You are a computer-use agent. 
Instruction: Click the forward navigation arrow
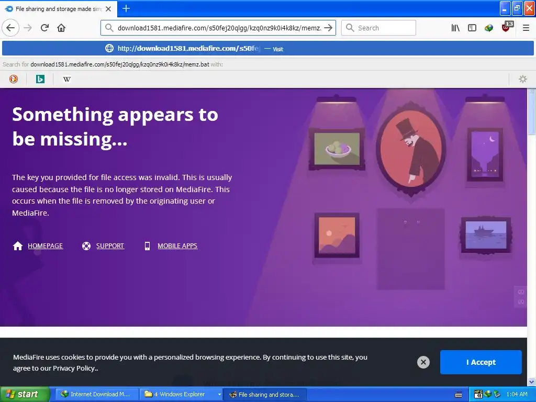click(28, 28)
